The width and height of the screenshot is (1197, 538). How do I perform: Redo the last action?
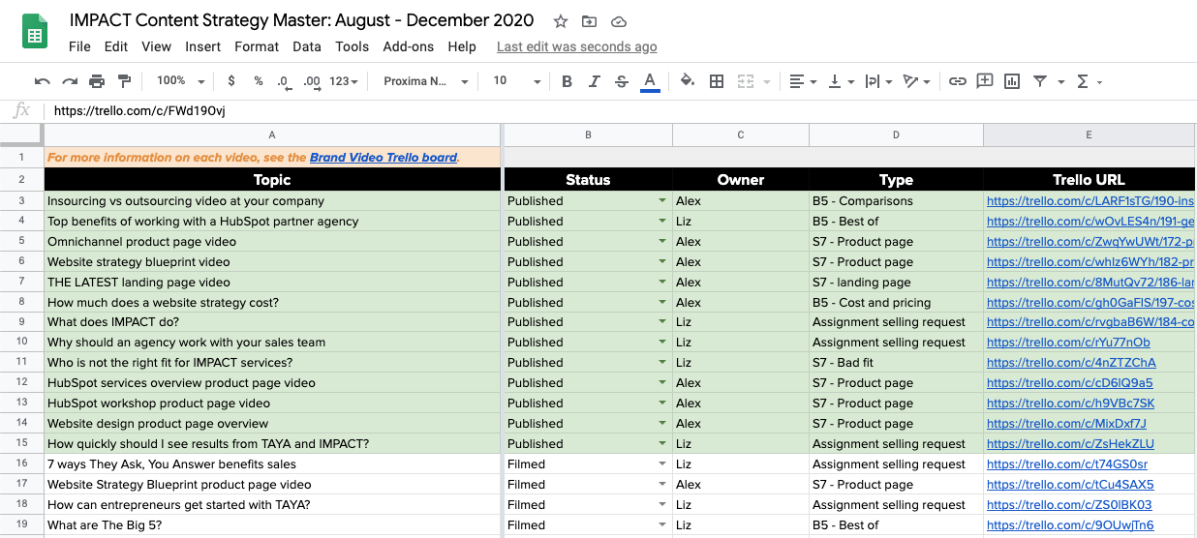tap(70, 81)
